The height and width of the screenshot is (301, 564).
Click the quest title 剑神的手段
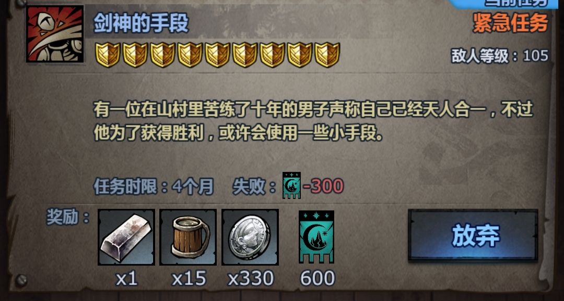point(141,24)
